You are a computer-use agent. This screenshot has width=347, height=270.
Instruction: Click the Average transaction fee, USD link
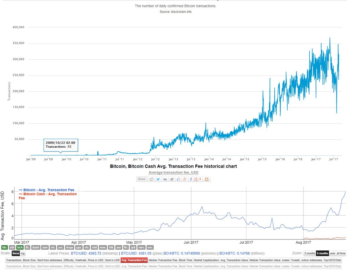[174, 172]
